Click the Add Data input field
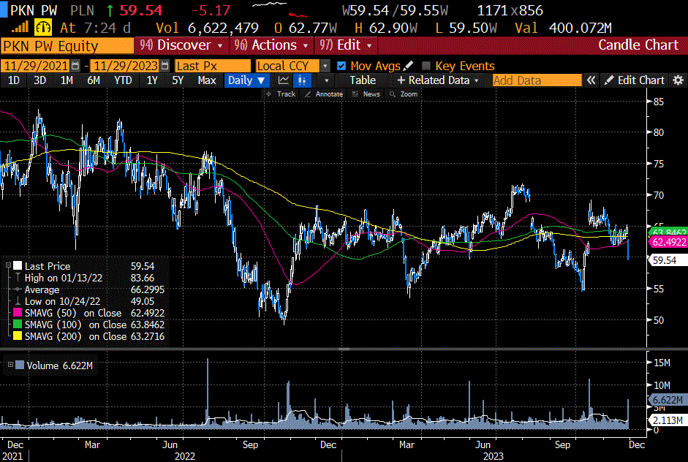Screen dimensions: 688x462 point(537,80)
